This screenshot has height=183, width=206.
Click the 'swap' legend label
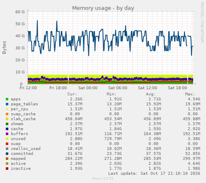point(16,144)
